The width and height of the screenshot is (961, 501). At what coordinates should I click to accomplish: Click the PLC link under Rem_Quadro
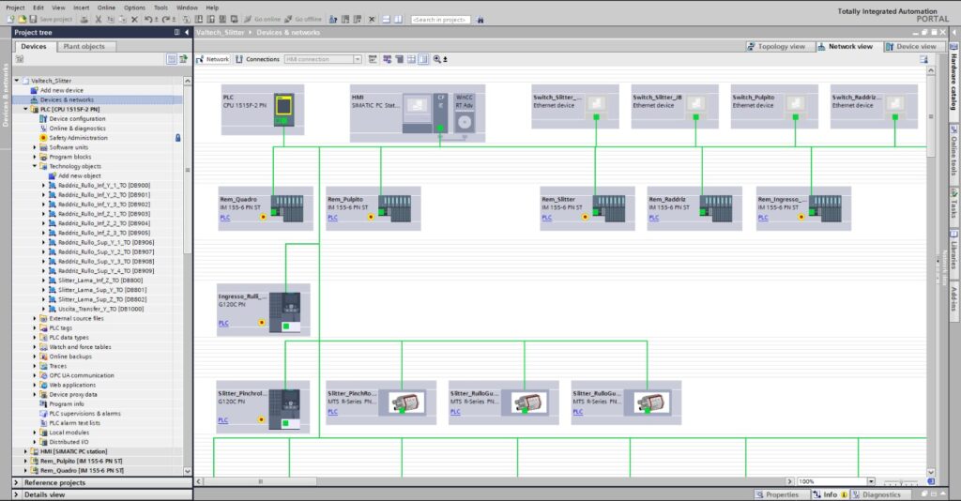click(x=225, y=218)
